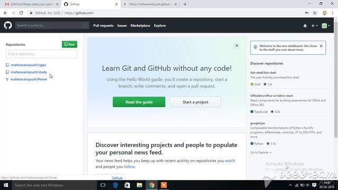
Task: Close the Welcome to new dashboard notice
Action: pyautogui.click(x=321, y=46)
